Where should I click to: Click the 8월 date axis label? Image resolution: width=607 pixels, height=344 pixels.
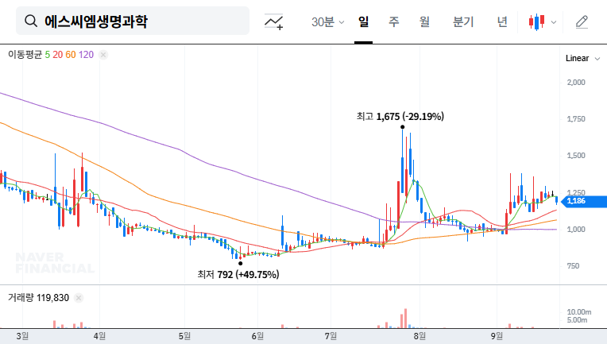point(419,336)
